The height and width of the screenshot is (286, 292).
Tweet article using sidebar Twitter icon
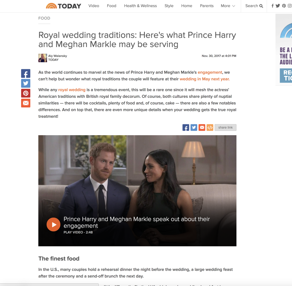coord(26,83)
